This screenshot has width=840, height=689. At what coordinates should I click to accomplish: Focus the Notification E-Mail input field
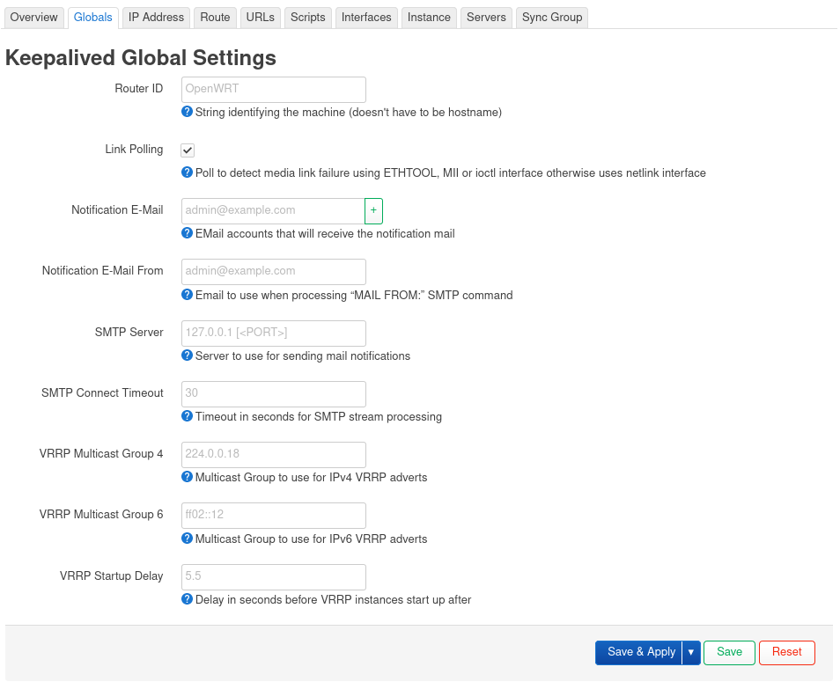pyautogui.click(x=273, y=210)
